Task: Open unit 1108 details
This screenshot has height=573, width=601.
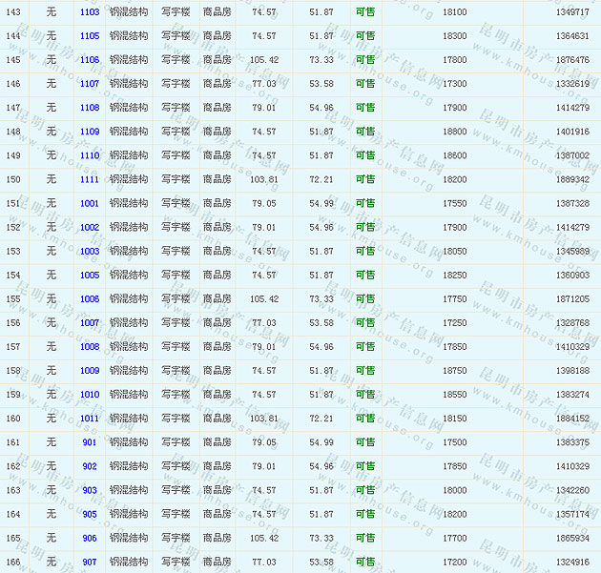Action: [90, 108]
